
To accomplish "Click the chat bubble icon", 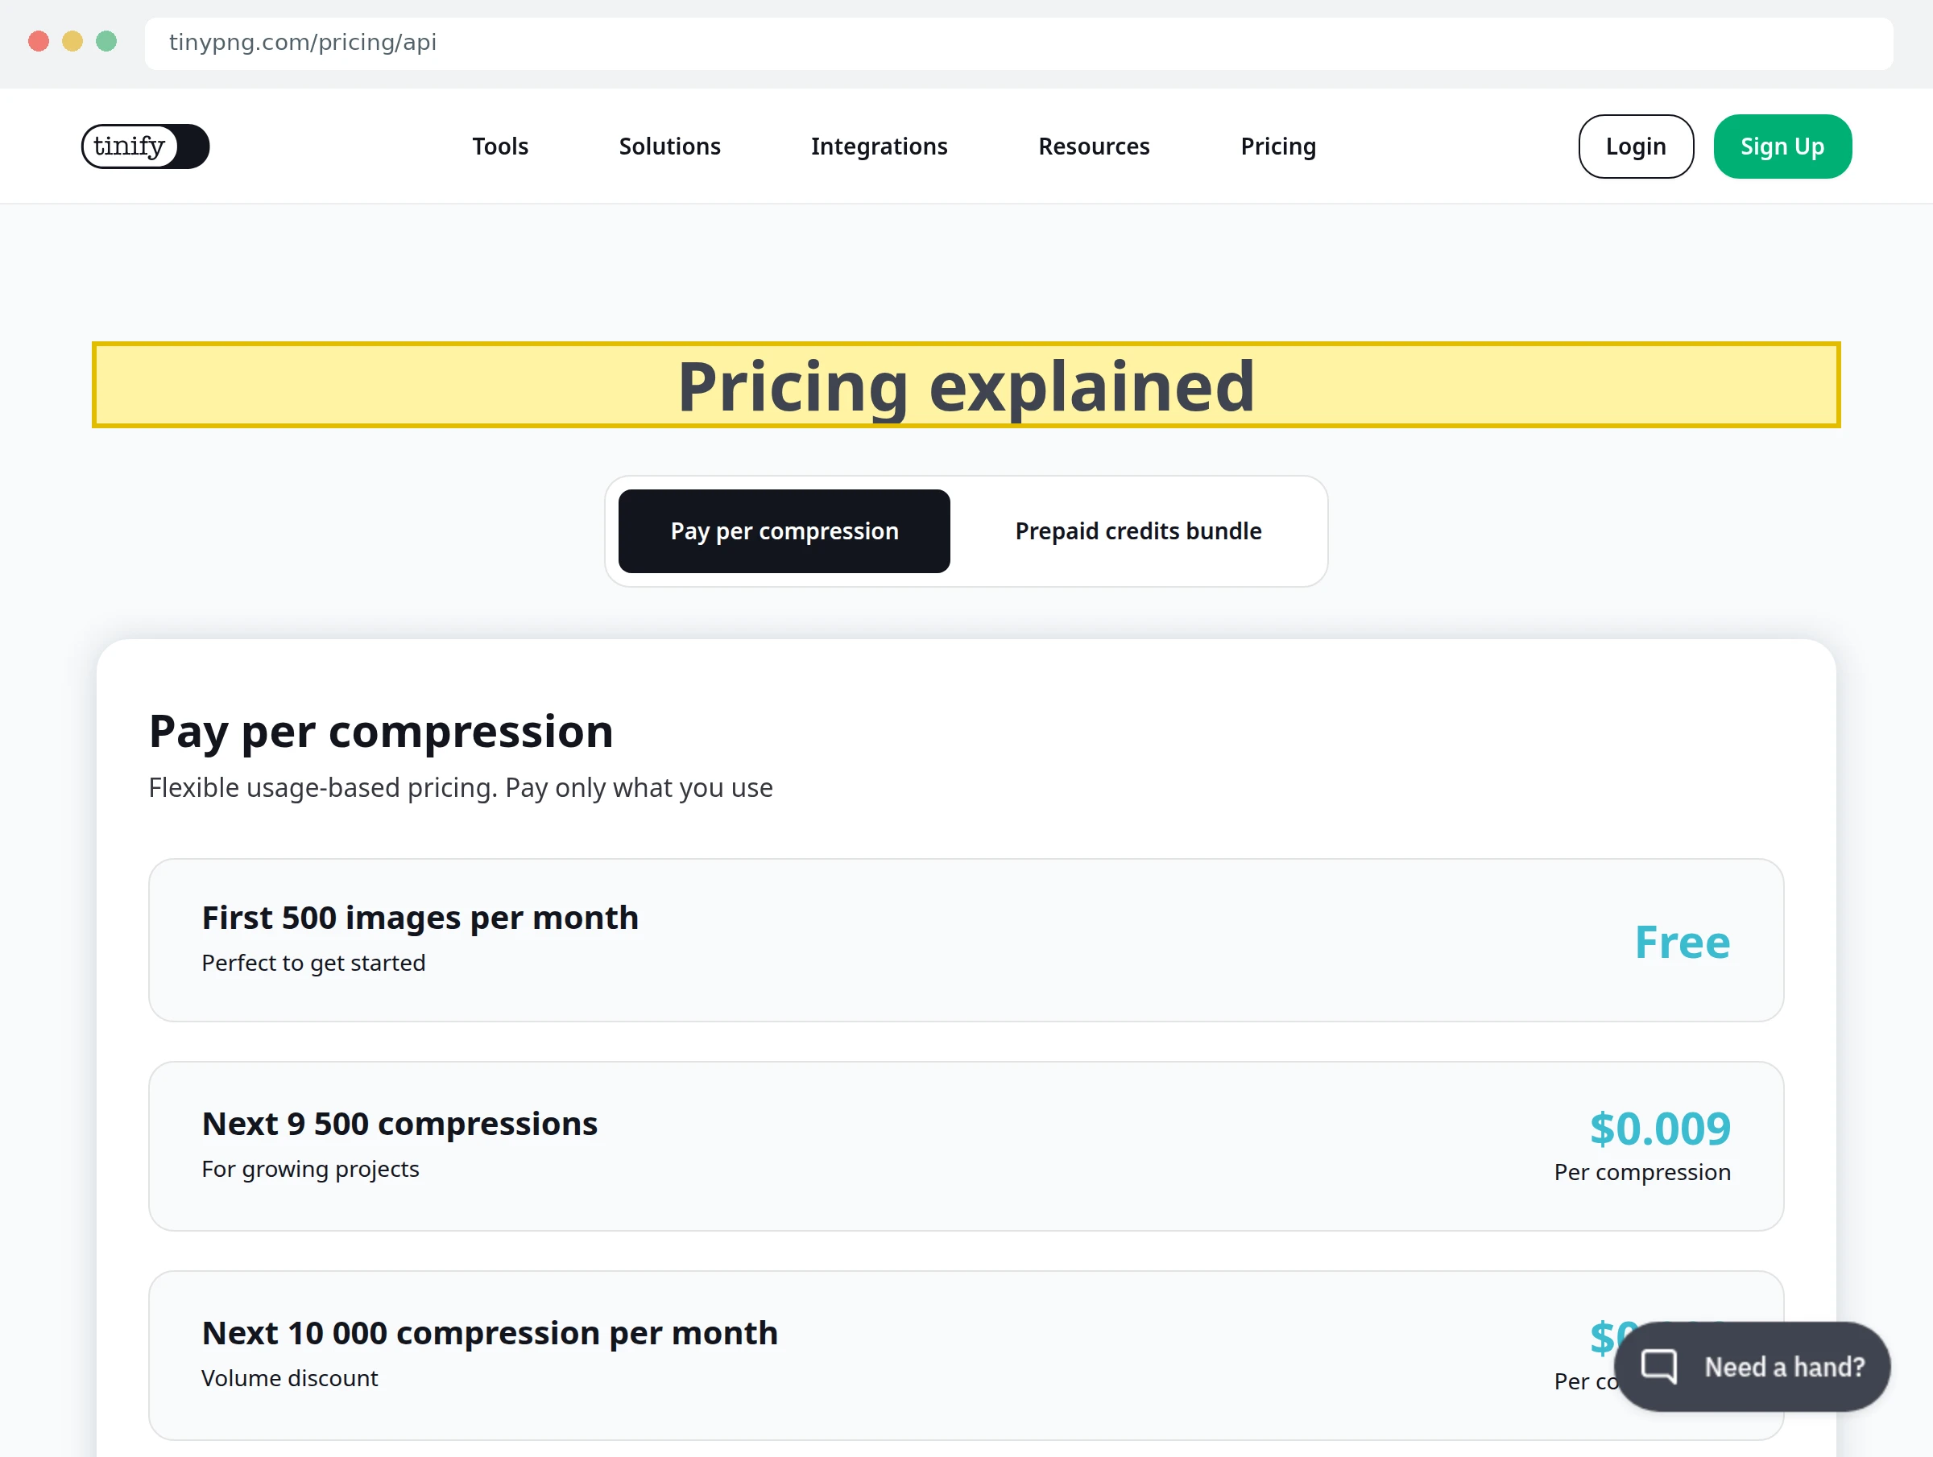I will 1658,1366.
